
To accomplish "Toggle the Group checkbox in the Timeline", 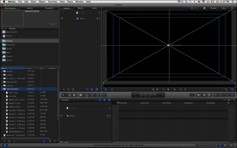I will tap(62, 116).
